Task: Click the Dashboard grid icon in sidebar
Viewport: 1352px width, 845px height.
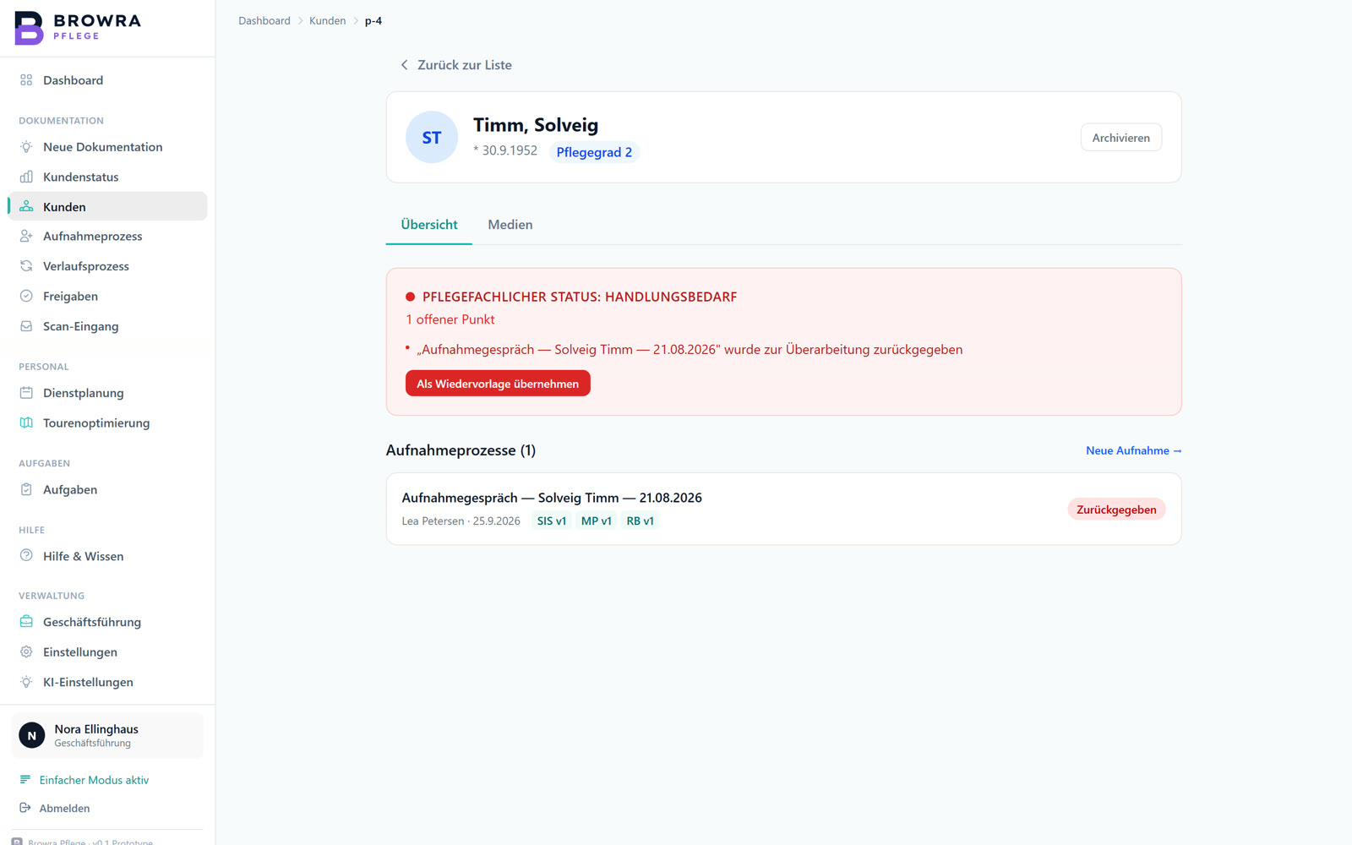Action: click(x=26, y=80)
